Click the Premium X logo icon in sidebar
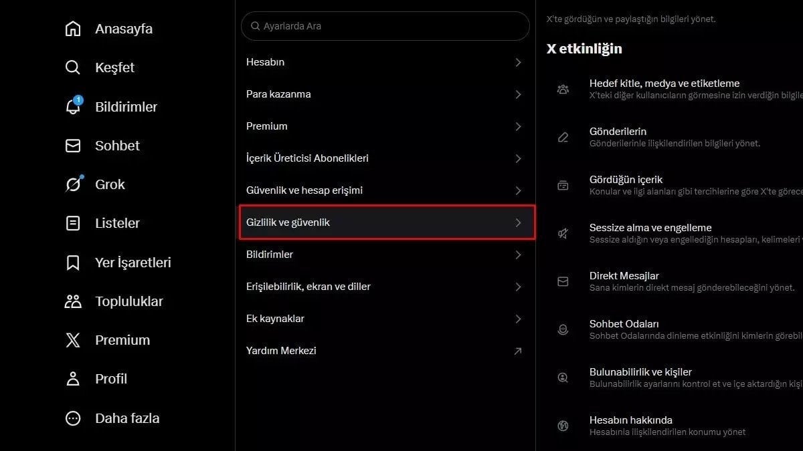 (x=73, y=340)
